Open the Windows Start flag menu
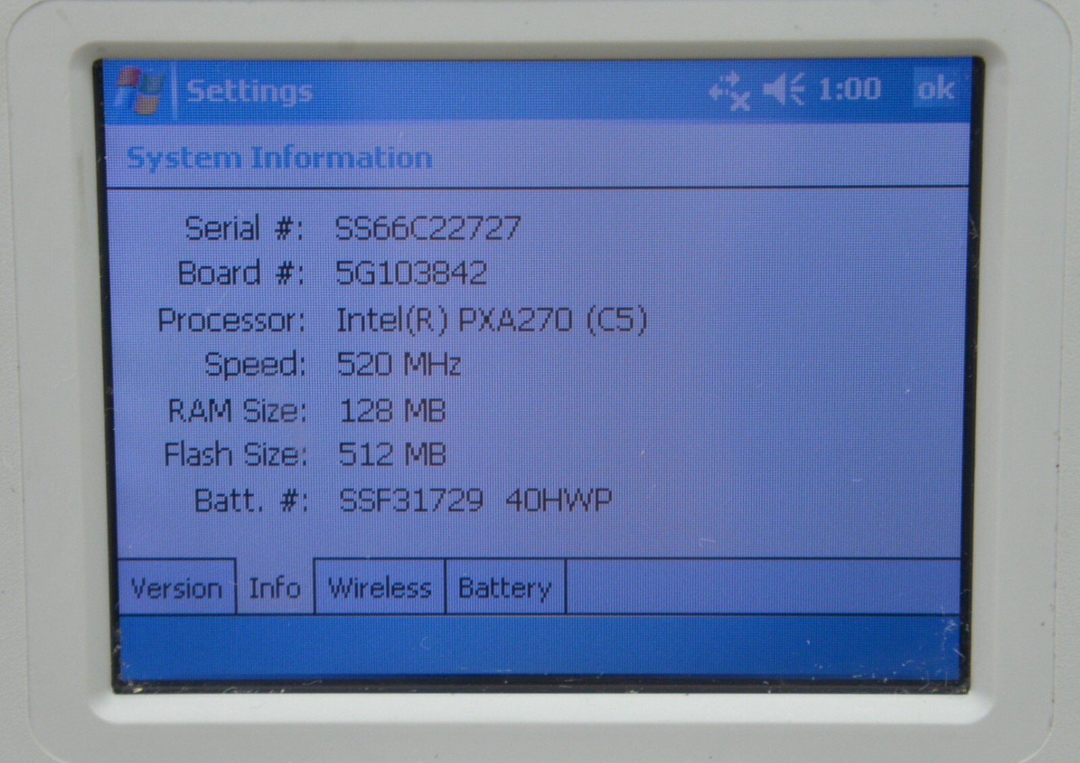1080x763 pixels. [140, 90]
